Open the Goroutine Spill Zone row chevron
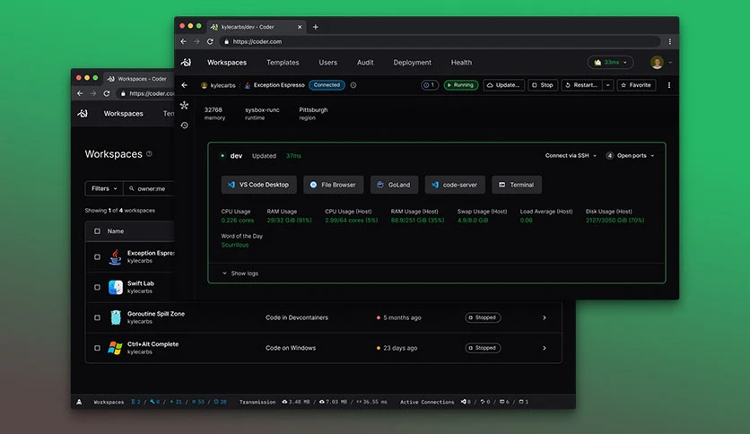This screenshot has width=750, height=434. click(x=545, y=317)
